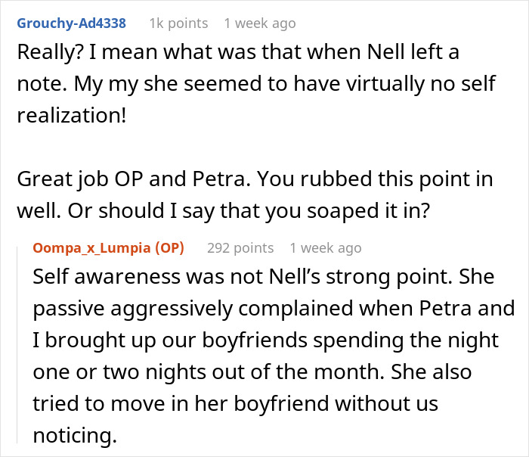Click the timestamp on Grouchy-Ad4338's comment
Image resolution: width=529 pixels, height=457 pixels.
259,23
